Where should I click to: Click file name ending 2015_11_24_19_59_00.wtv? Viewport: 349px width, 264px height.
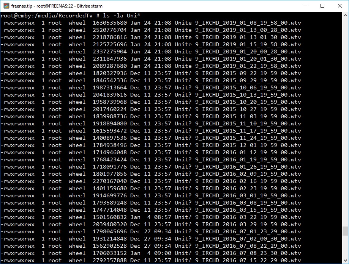coord(238,138)
